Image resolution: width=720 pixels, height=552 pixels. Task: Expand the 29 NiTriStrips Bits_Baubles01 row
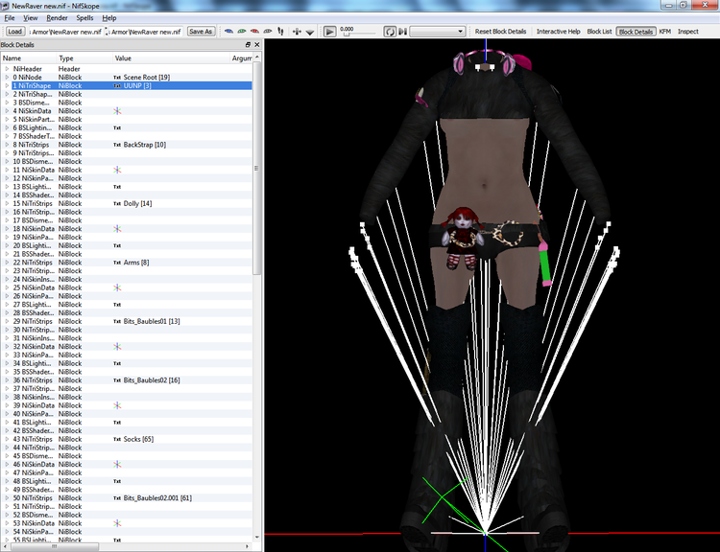[x=7, y=321]
